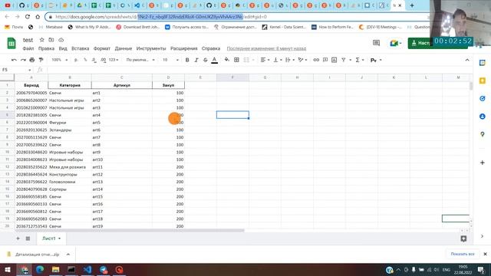This screenshot has width=491, height=276.
Task: Increase decimal places
Action: (104, 60)
